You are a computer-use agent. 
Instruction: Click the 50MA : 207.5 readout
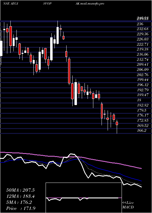20,190
